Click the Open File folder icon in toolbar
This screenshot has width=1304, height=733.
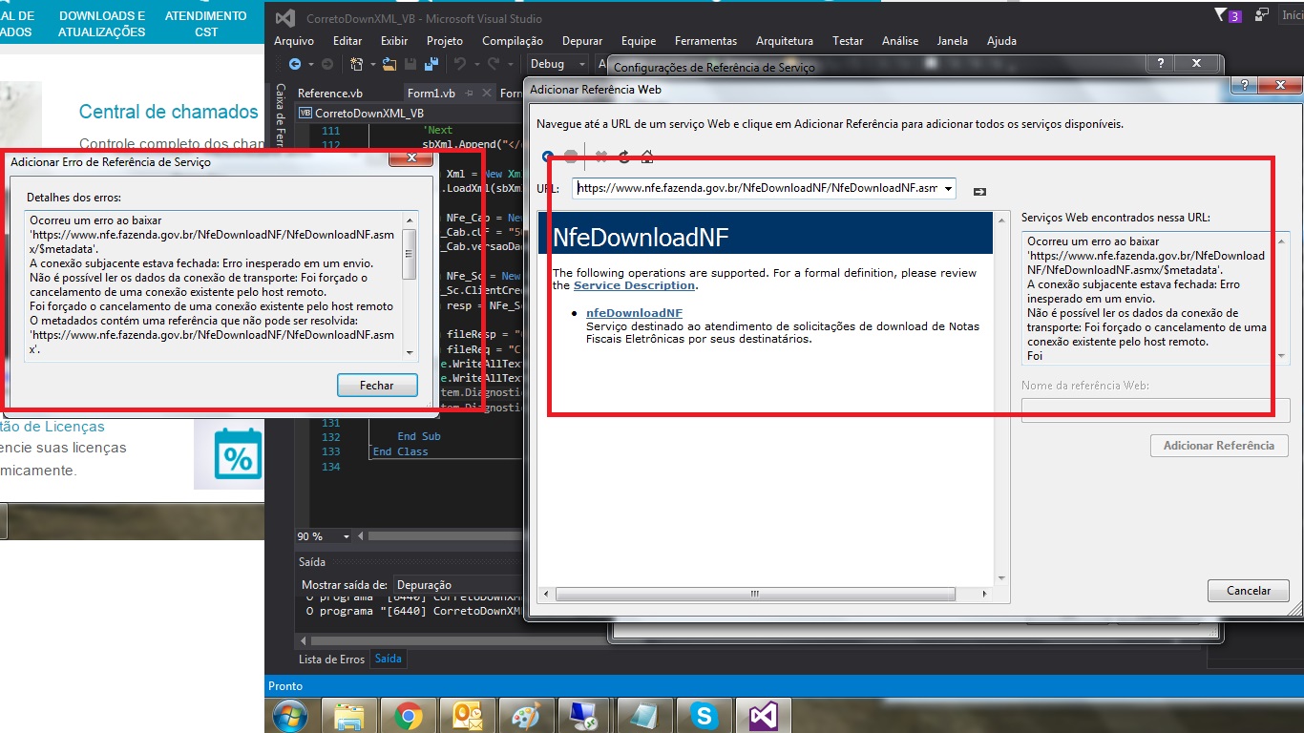click(389, 64)
